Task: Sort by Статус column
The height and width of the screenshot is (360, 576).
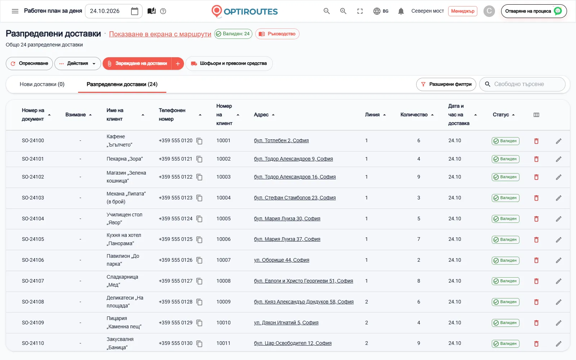Action: (x=504, y=115)
